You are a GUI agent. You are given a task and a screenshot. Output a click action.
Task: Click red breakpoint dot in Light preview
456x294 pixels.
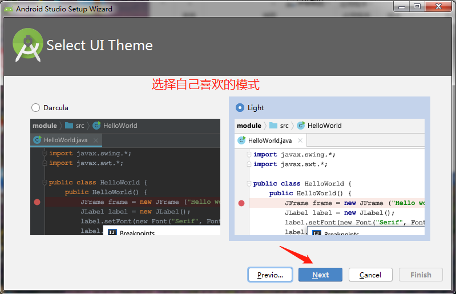(241, 203)
